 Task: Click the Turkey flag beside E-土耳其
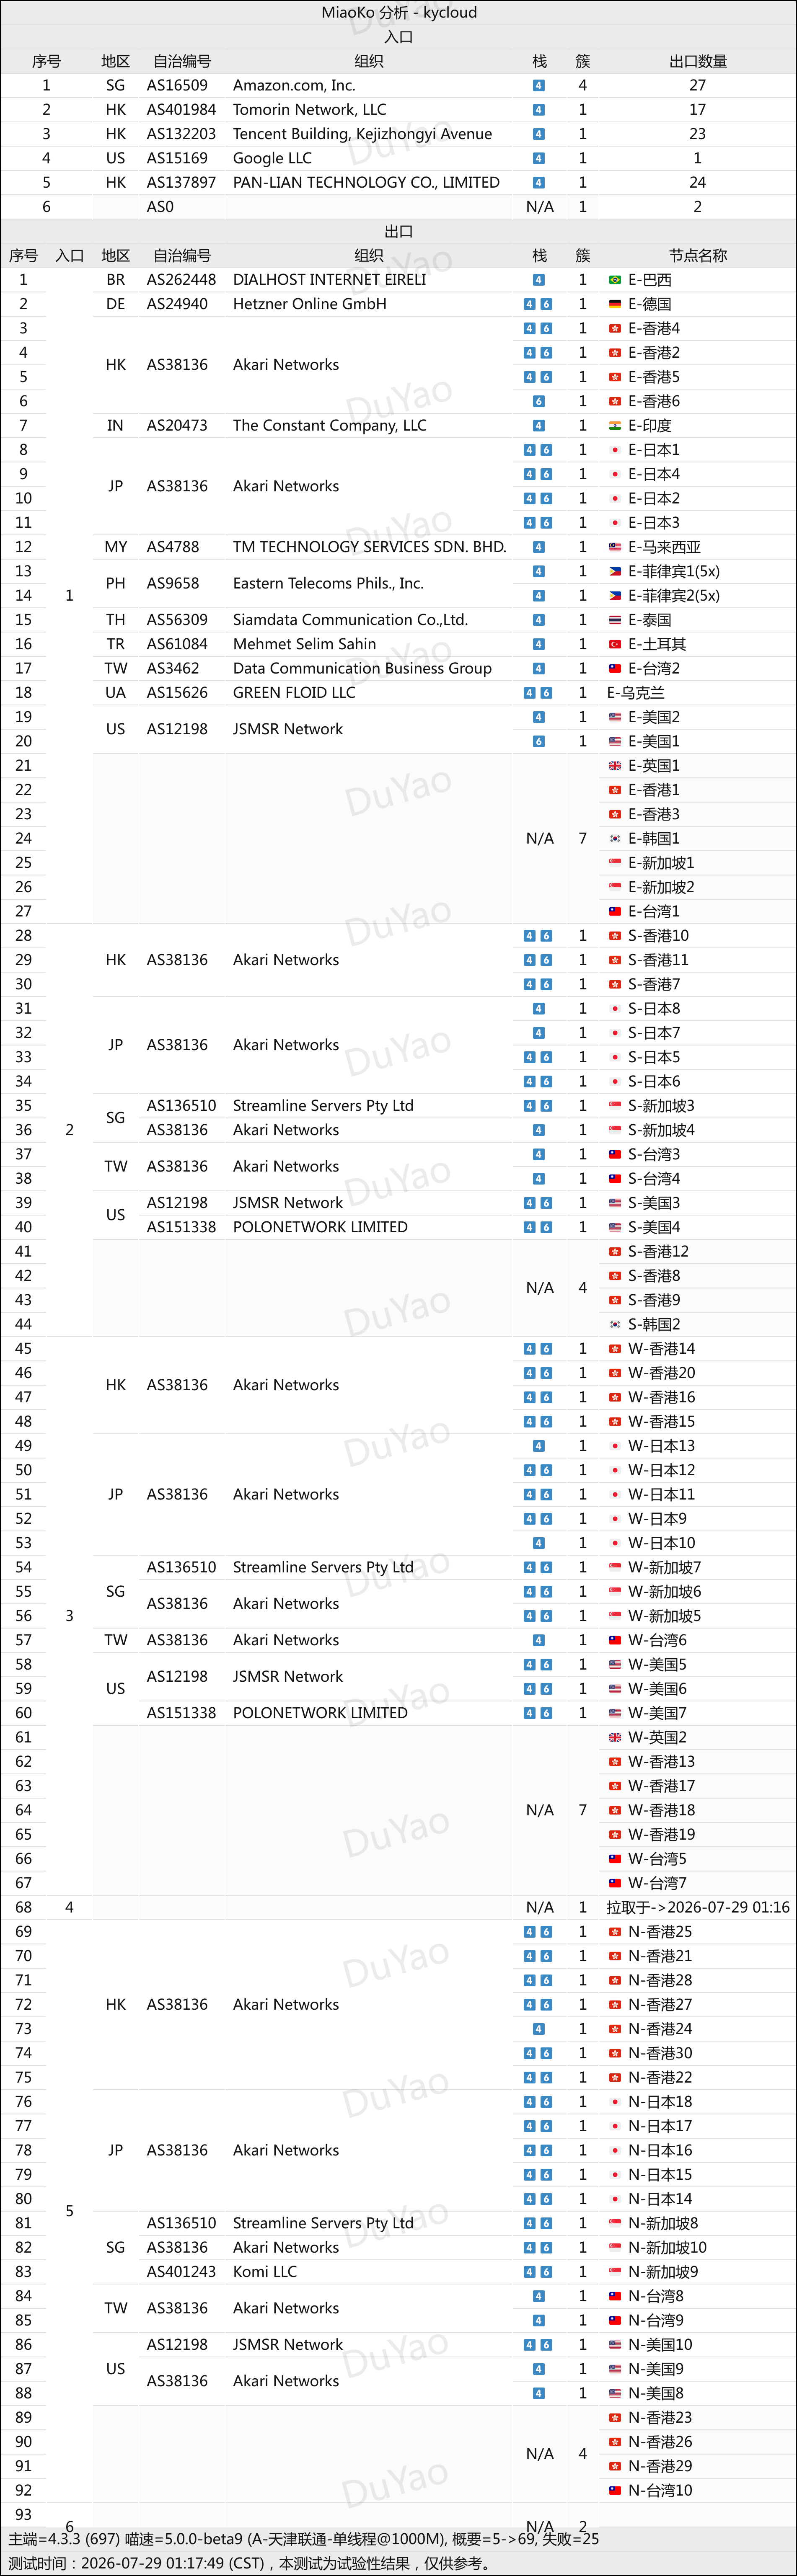[615, 644]
